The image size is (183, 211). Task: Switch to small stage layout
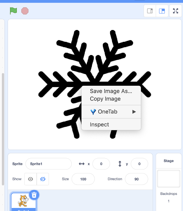click(150, 11)
